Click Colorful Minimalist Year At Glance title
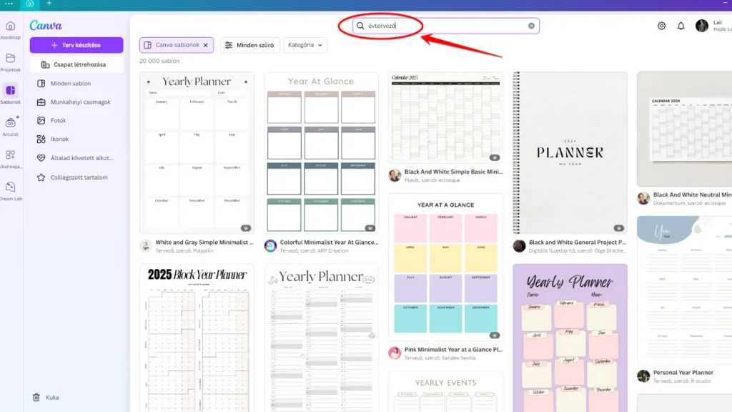The height and width of the screenshot is (412, 732). [x=329, y=242]
